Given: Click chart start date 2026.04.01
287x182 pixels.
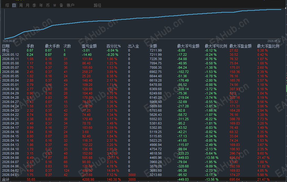Looking at the screenshot, I should (9, 41).
